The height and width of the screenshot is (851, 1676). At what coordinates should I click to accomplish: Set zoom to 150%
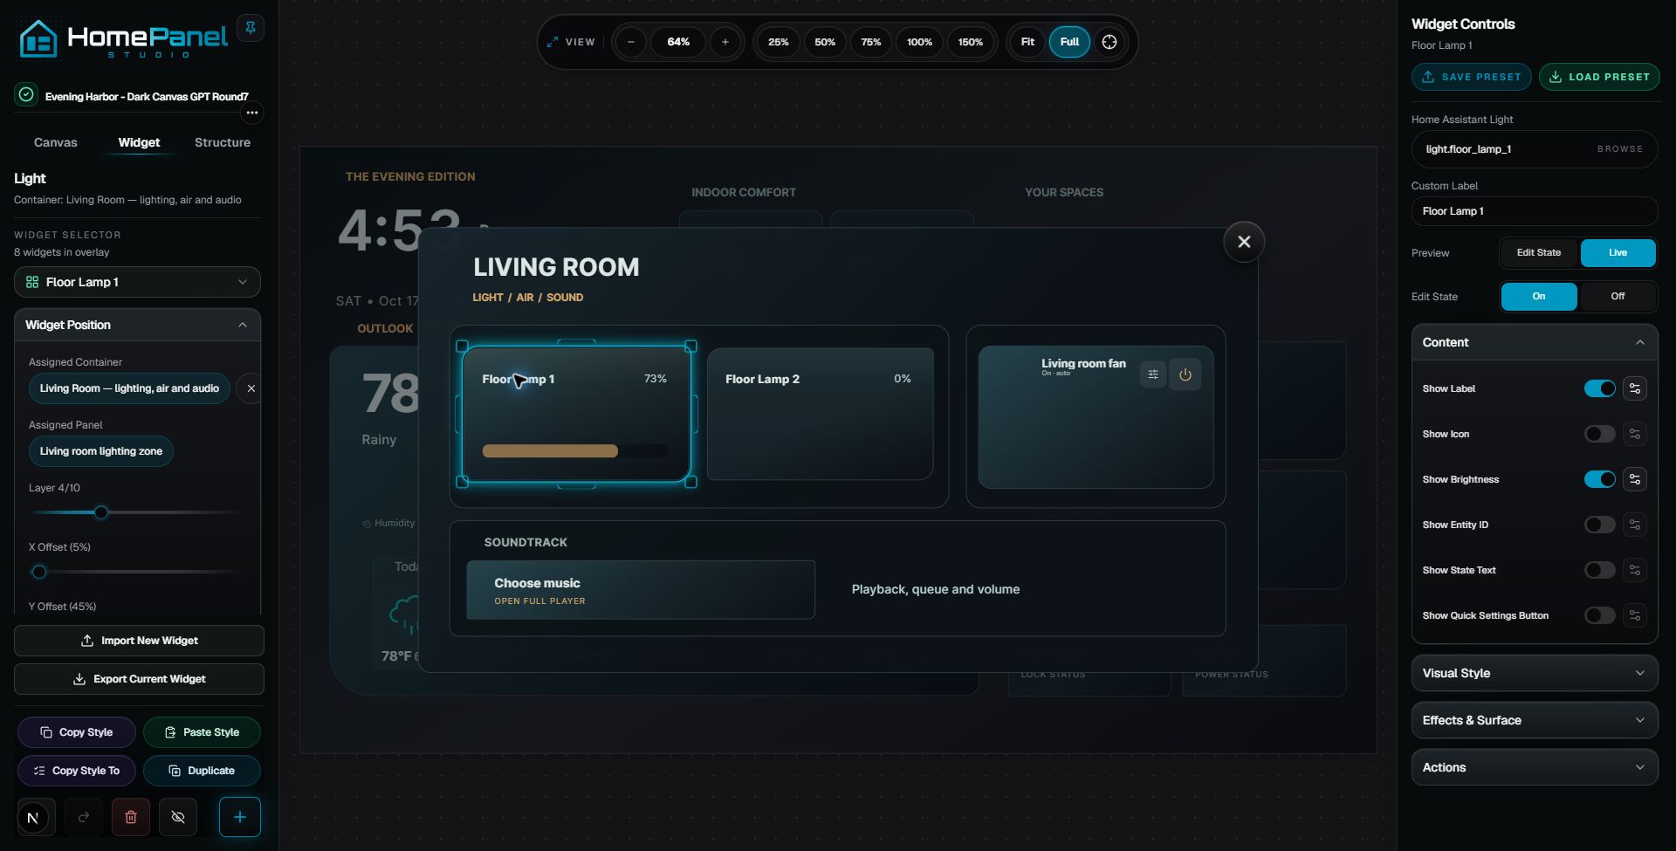971,42
